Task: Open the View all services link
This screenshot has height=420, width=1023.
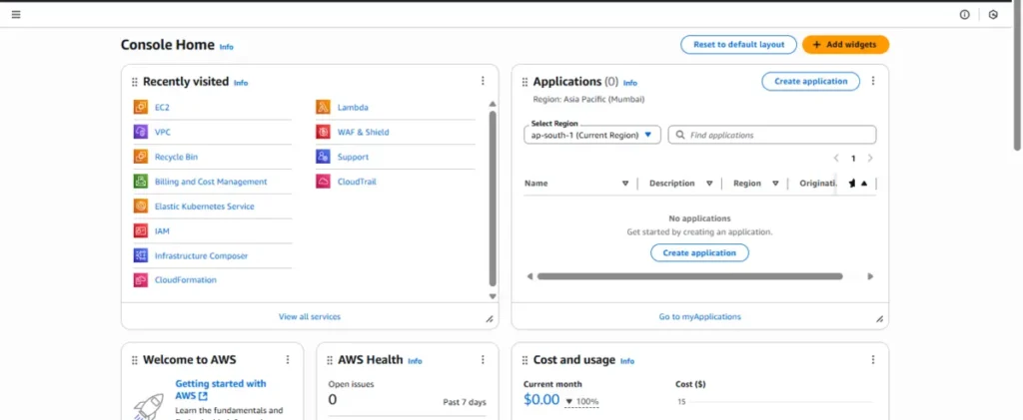Action: 310,316
